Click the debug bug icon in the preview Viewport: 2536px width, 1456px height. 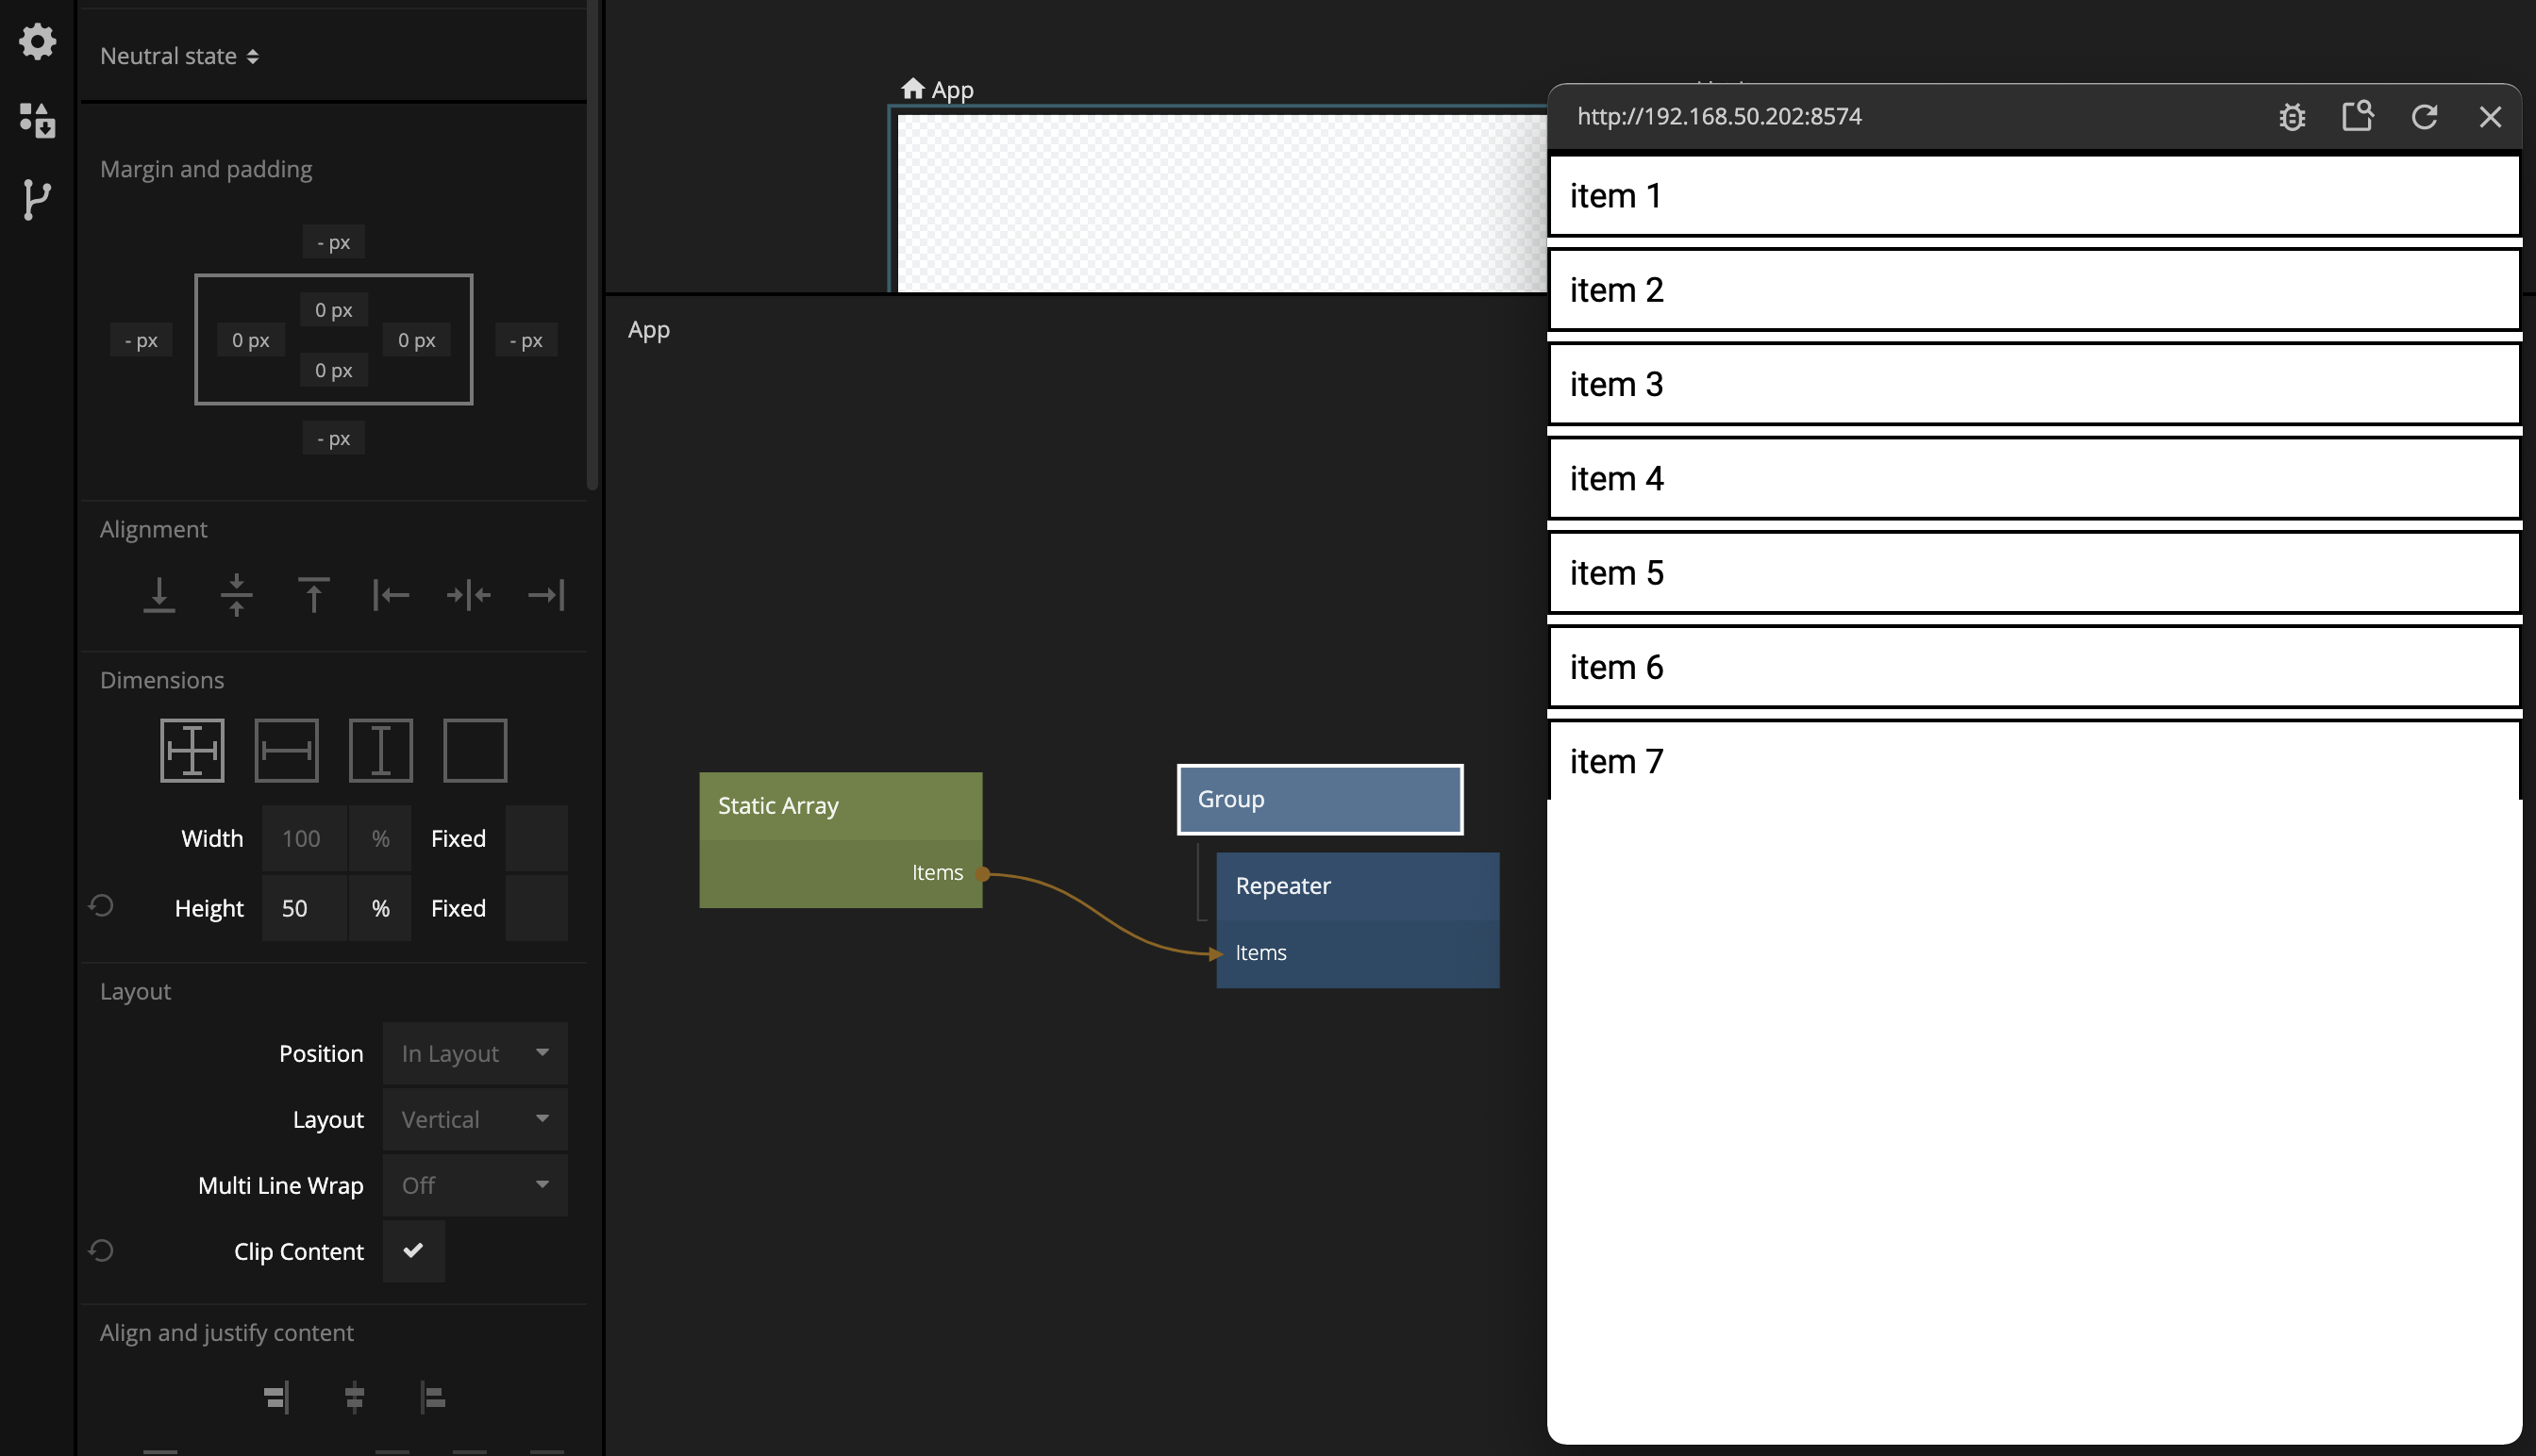(x=2292, y=117)
